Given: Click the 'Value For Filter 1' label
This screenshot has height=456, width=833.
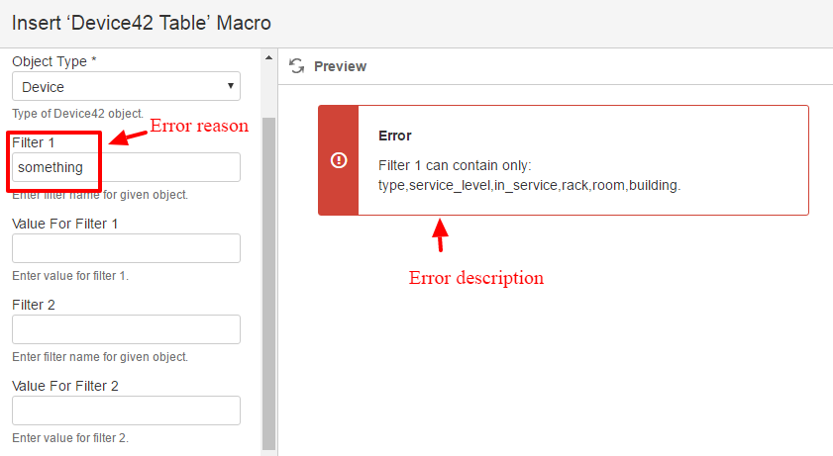Looking at the screenshot, I should point(65,224).
